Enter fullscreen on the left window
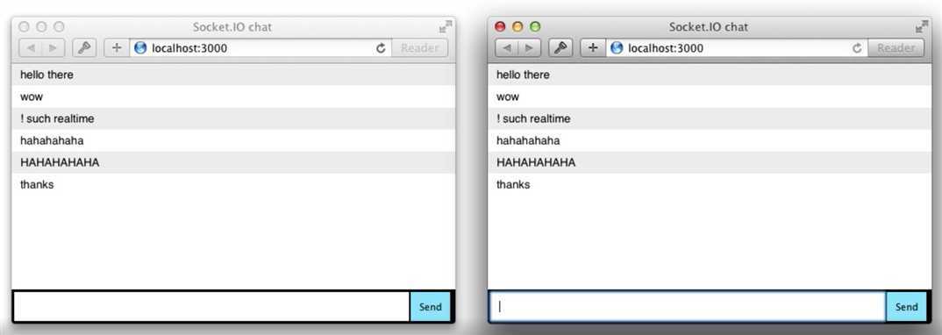Image resolution: width=942 pixels, height=335 pixels. [x=446, y=26]
